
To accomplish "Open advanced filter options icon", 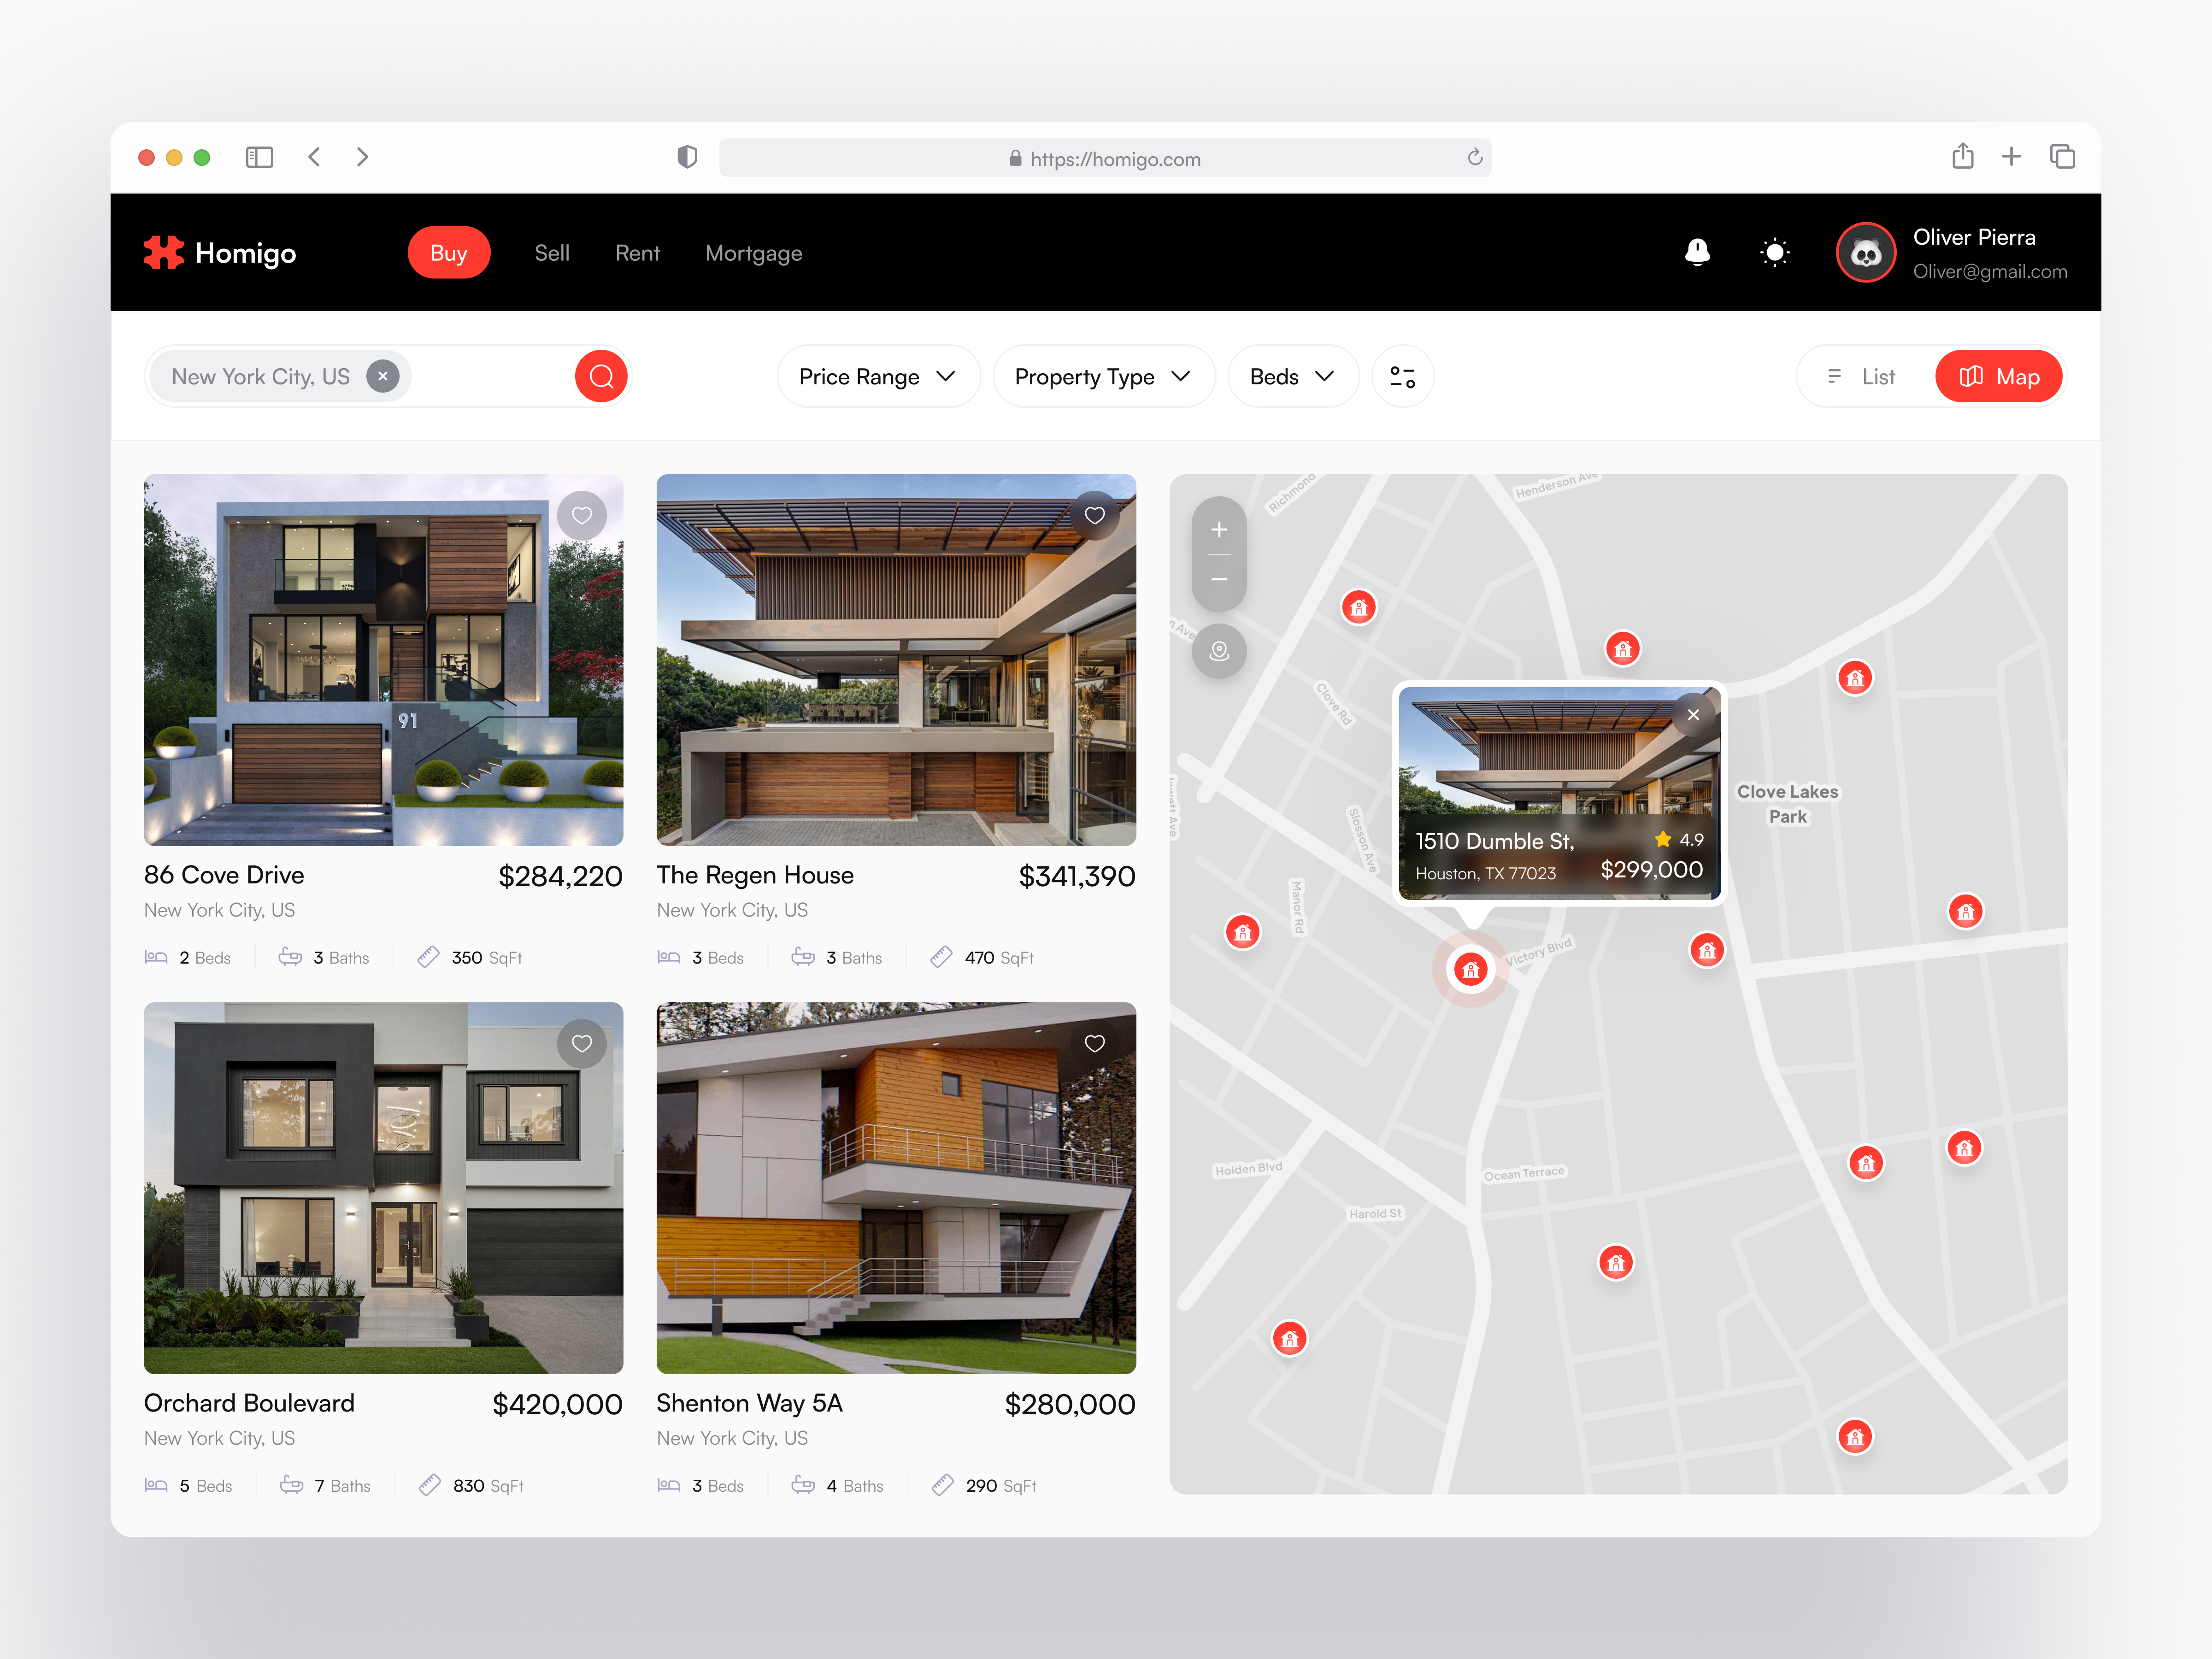I will pos(1402,376).
